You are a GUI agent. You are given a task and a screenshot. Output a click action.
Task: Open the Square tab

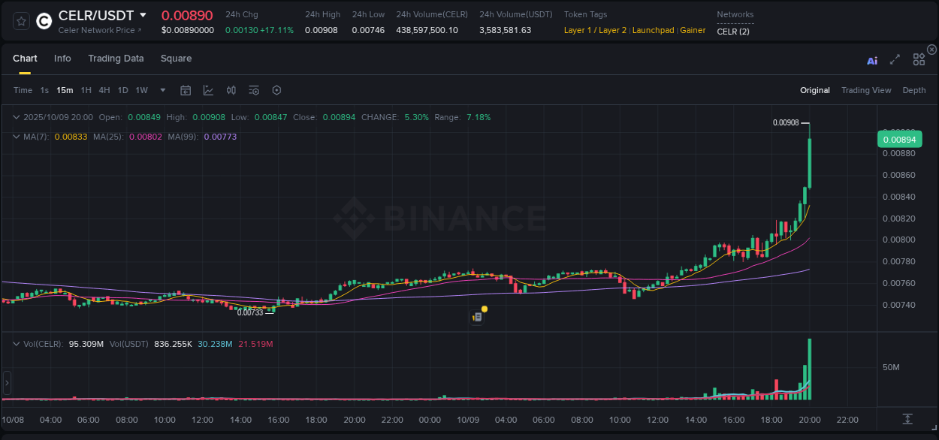click(x=176, y=59)
